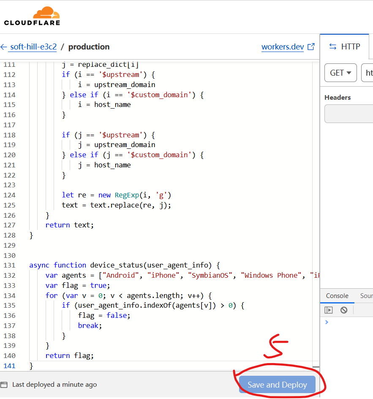Click the back arrow beside soft-hill-e3c2
Screen dimensions: 373x399
[4, 47]
